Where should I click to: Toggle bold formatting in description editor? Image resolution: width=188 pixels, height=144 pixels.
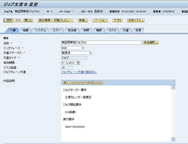[x=65, y=82]
